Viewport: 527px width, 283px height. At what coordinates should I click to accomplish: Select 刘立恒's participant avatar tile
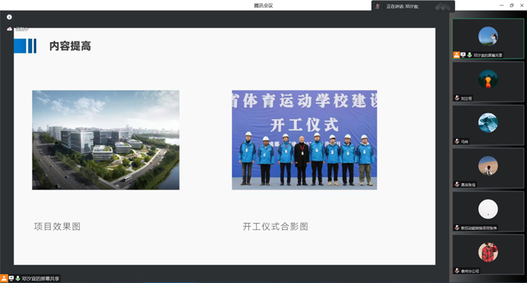point(487,80)
